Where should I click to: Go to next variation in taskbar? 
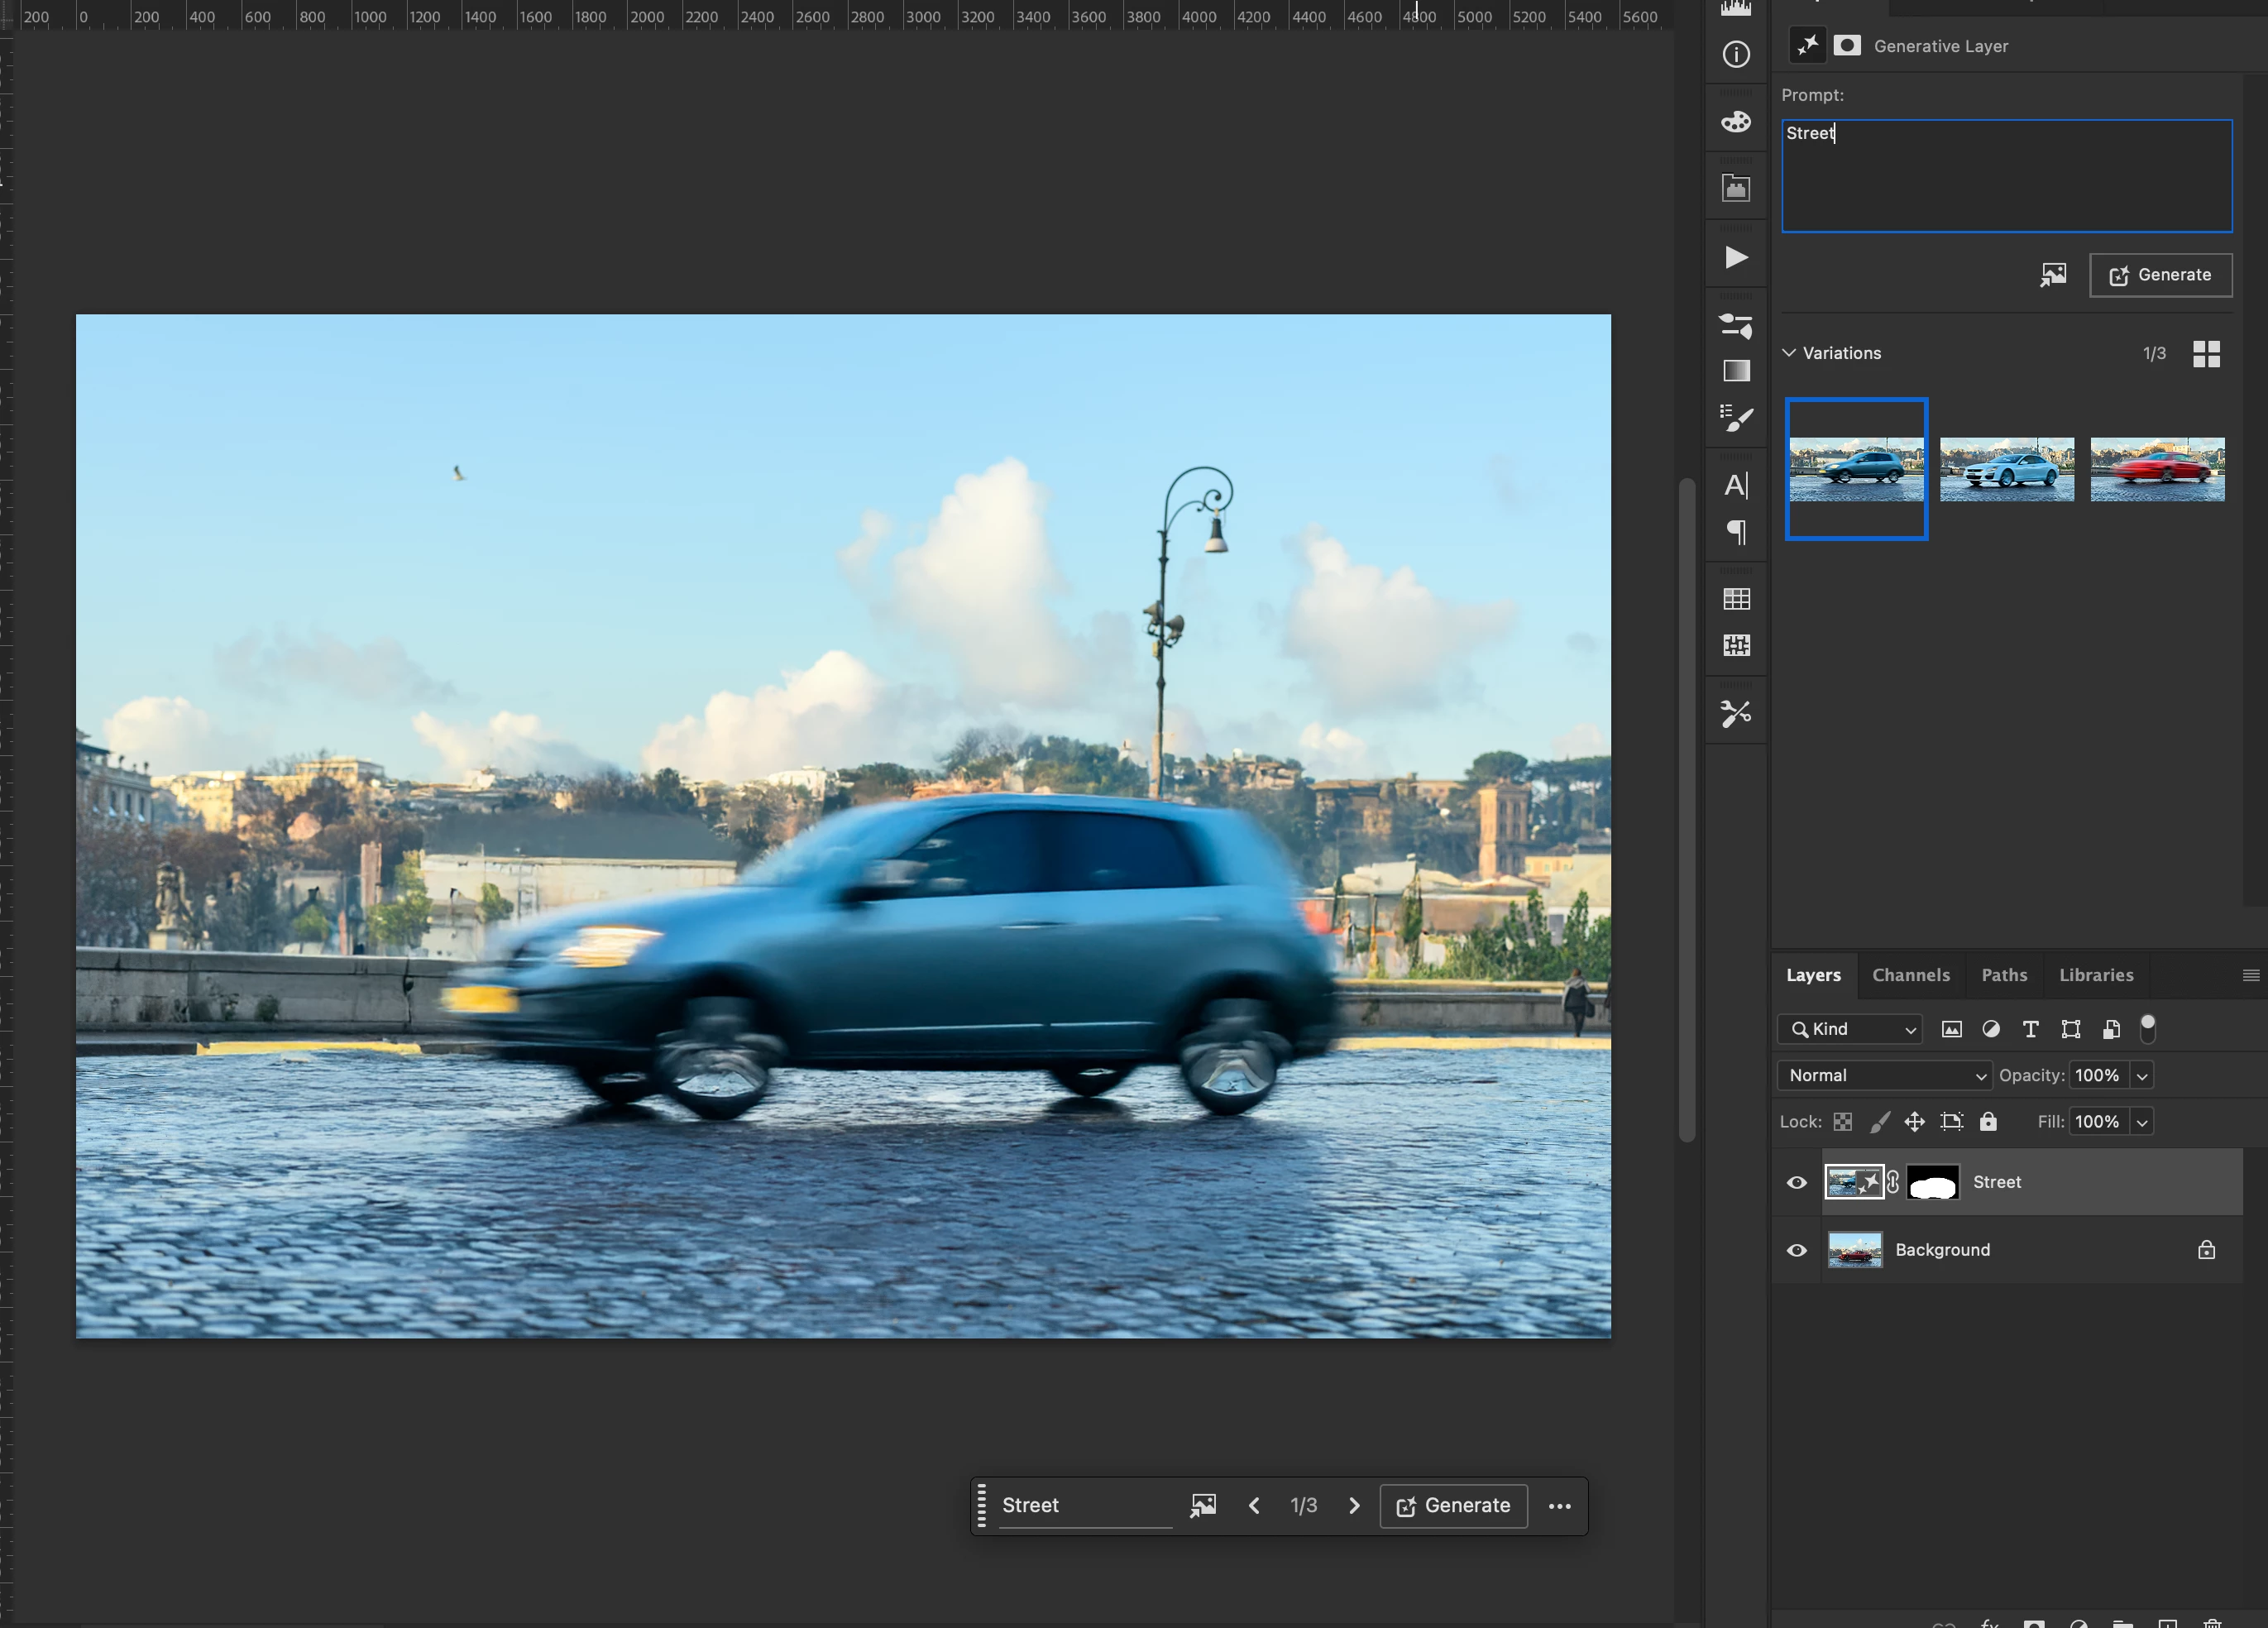click(1354, 1506)
